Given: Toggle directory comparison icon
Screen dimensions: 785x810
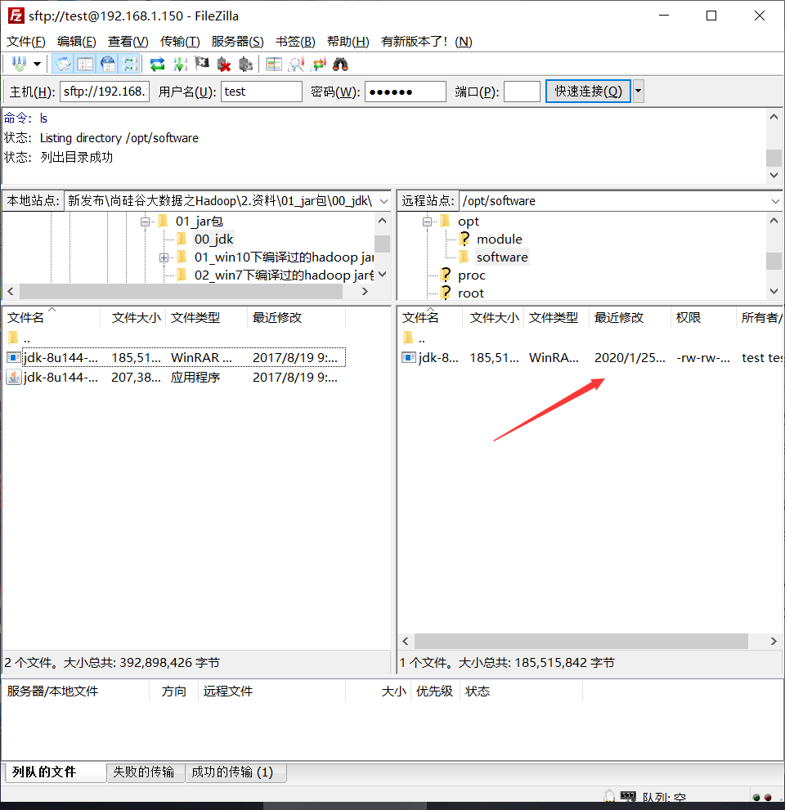Looking at the screenshot, I should [x=274, y=64].
